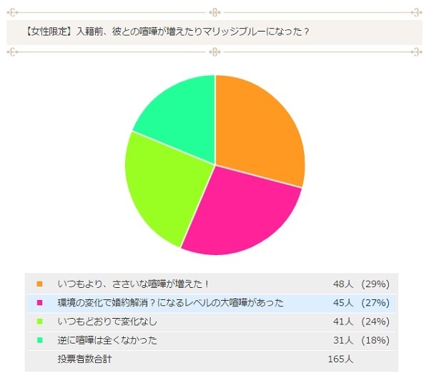Select the '41人' vote count
The height and width of the screenshot is (381, 429).
coord(342,322)
